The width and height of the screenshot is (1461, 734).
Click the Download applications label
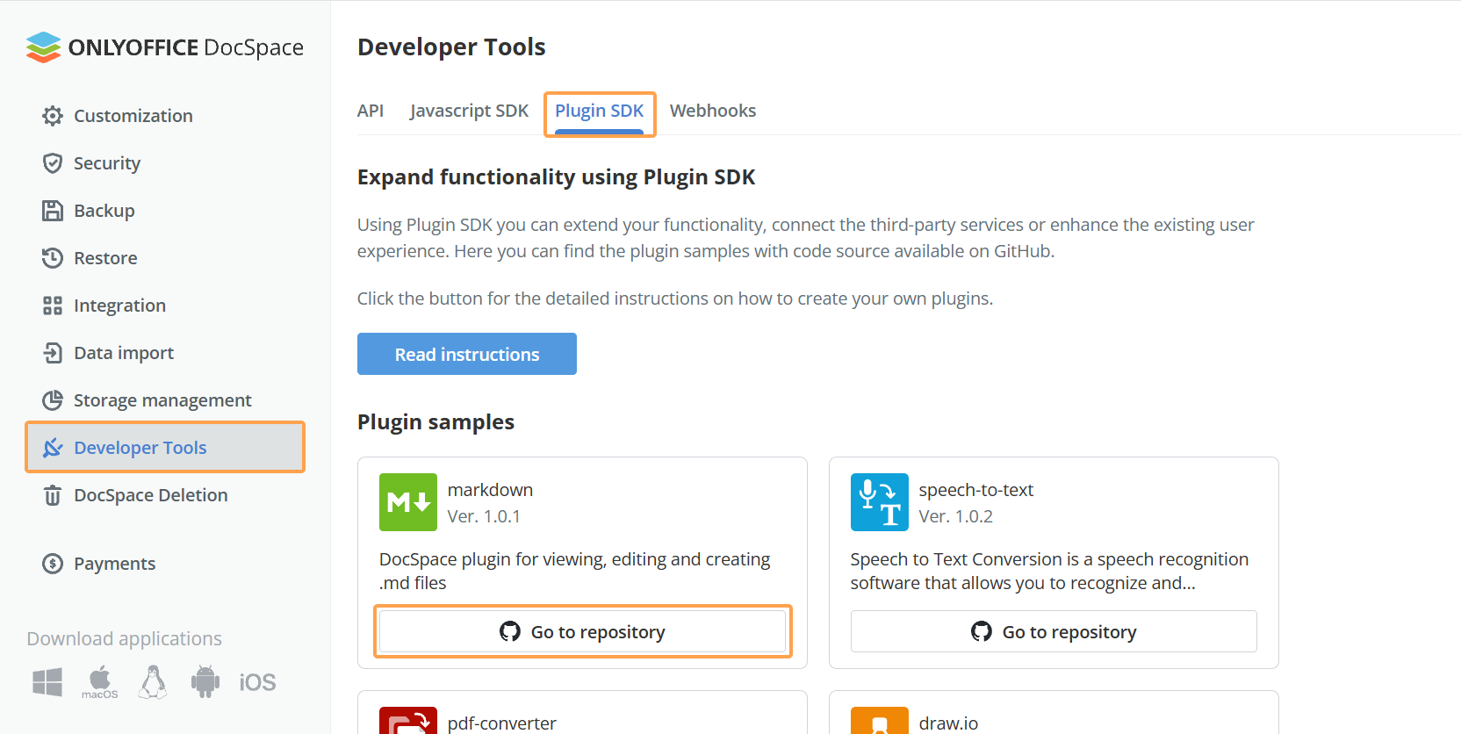[x=124, y=638]
